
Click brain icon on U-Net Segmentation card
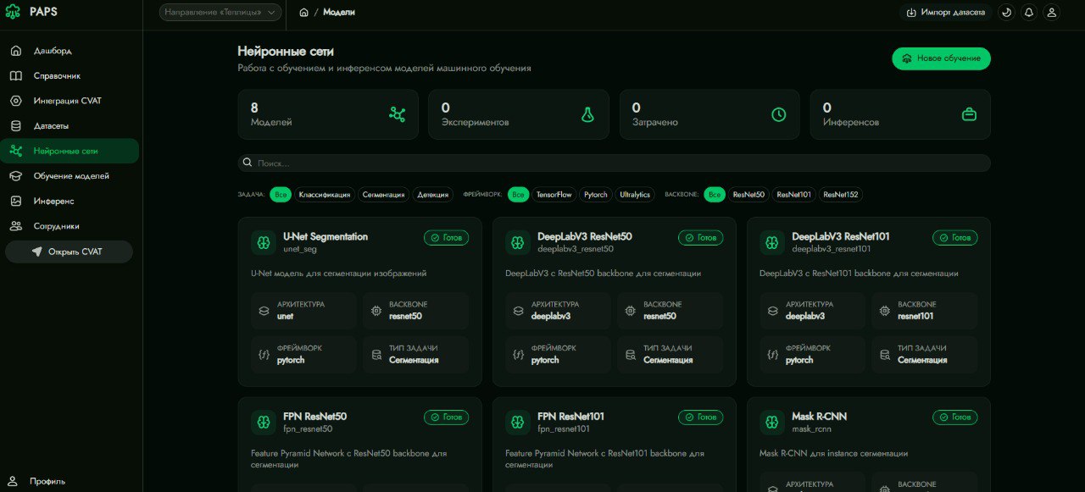[x=264, y=242]
